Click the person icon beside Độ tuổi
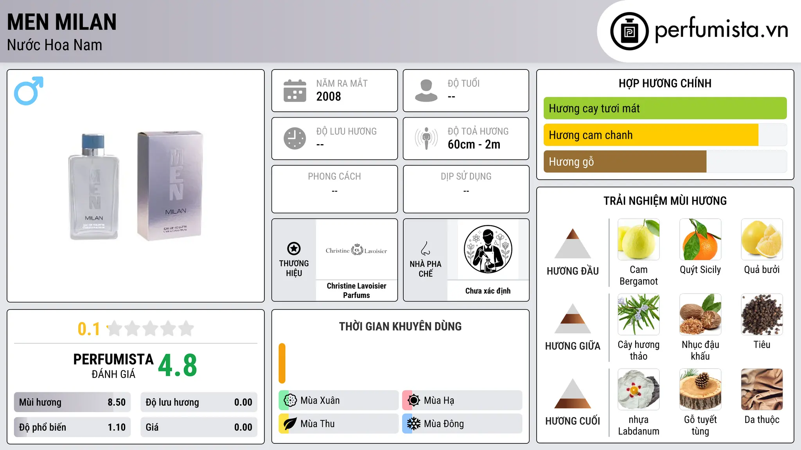The height and width of the screenshot is (450, 801). (x=426, y=91)
